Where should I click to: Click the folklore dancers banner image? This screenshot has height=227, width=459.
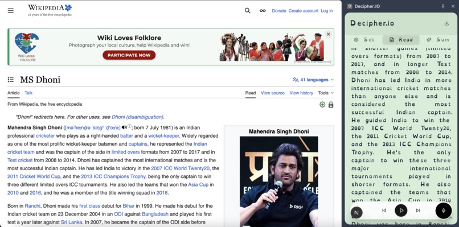click(272, 47)
